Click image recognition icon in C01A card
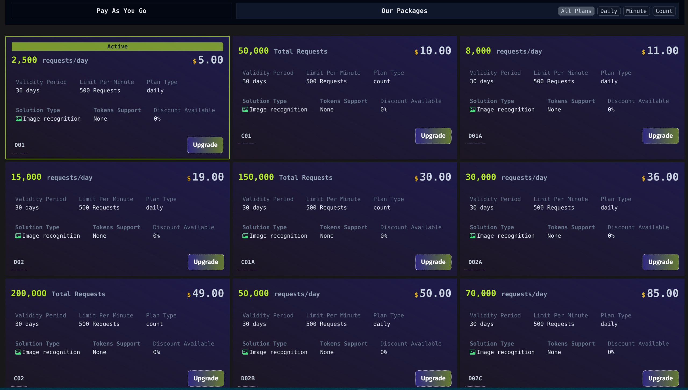This screenshot has height=390, width=688. click(x=245, y=236)
